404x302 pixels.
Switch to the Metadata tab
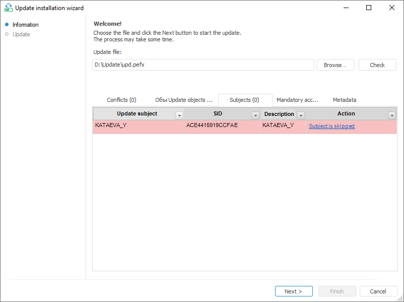[x=345, y=100]
